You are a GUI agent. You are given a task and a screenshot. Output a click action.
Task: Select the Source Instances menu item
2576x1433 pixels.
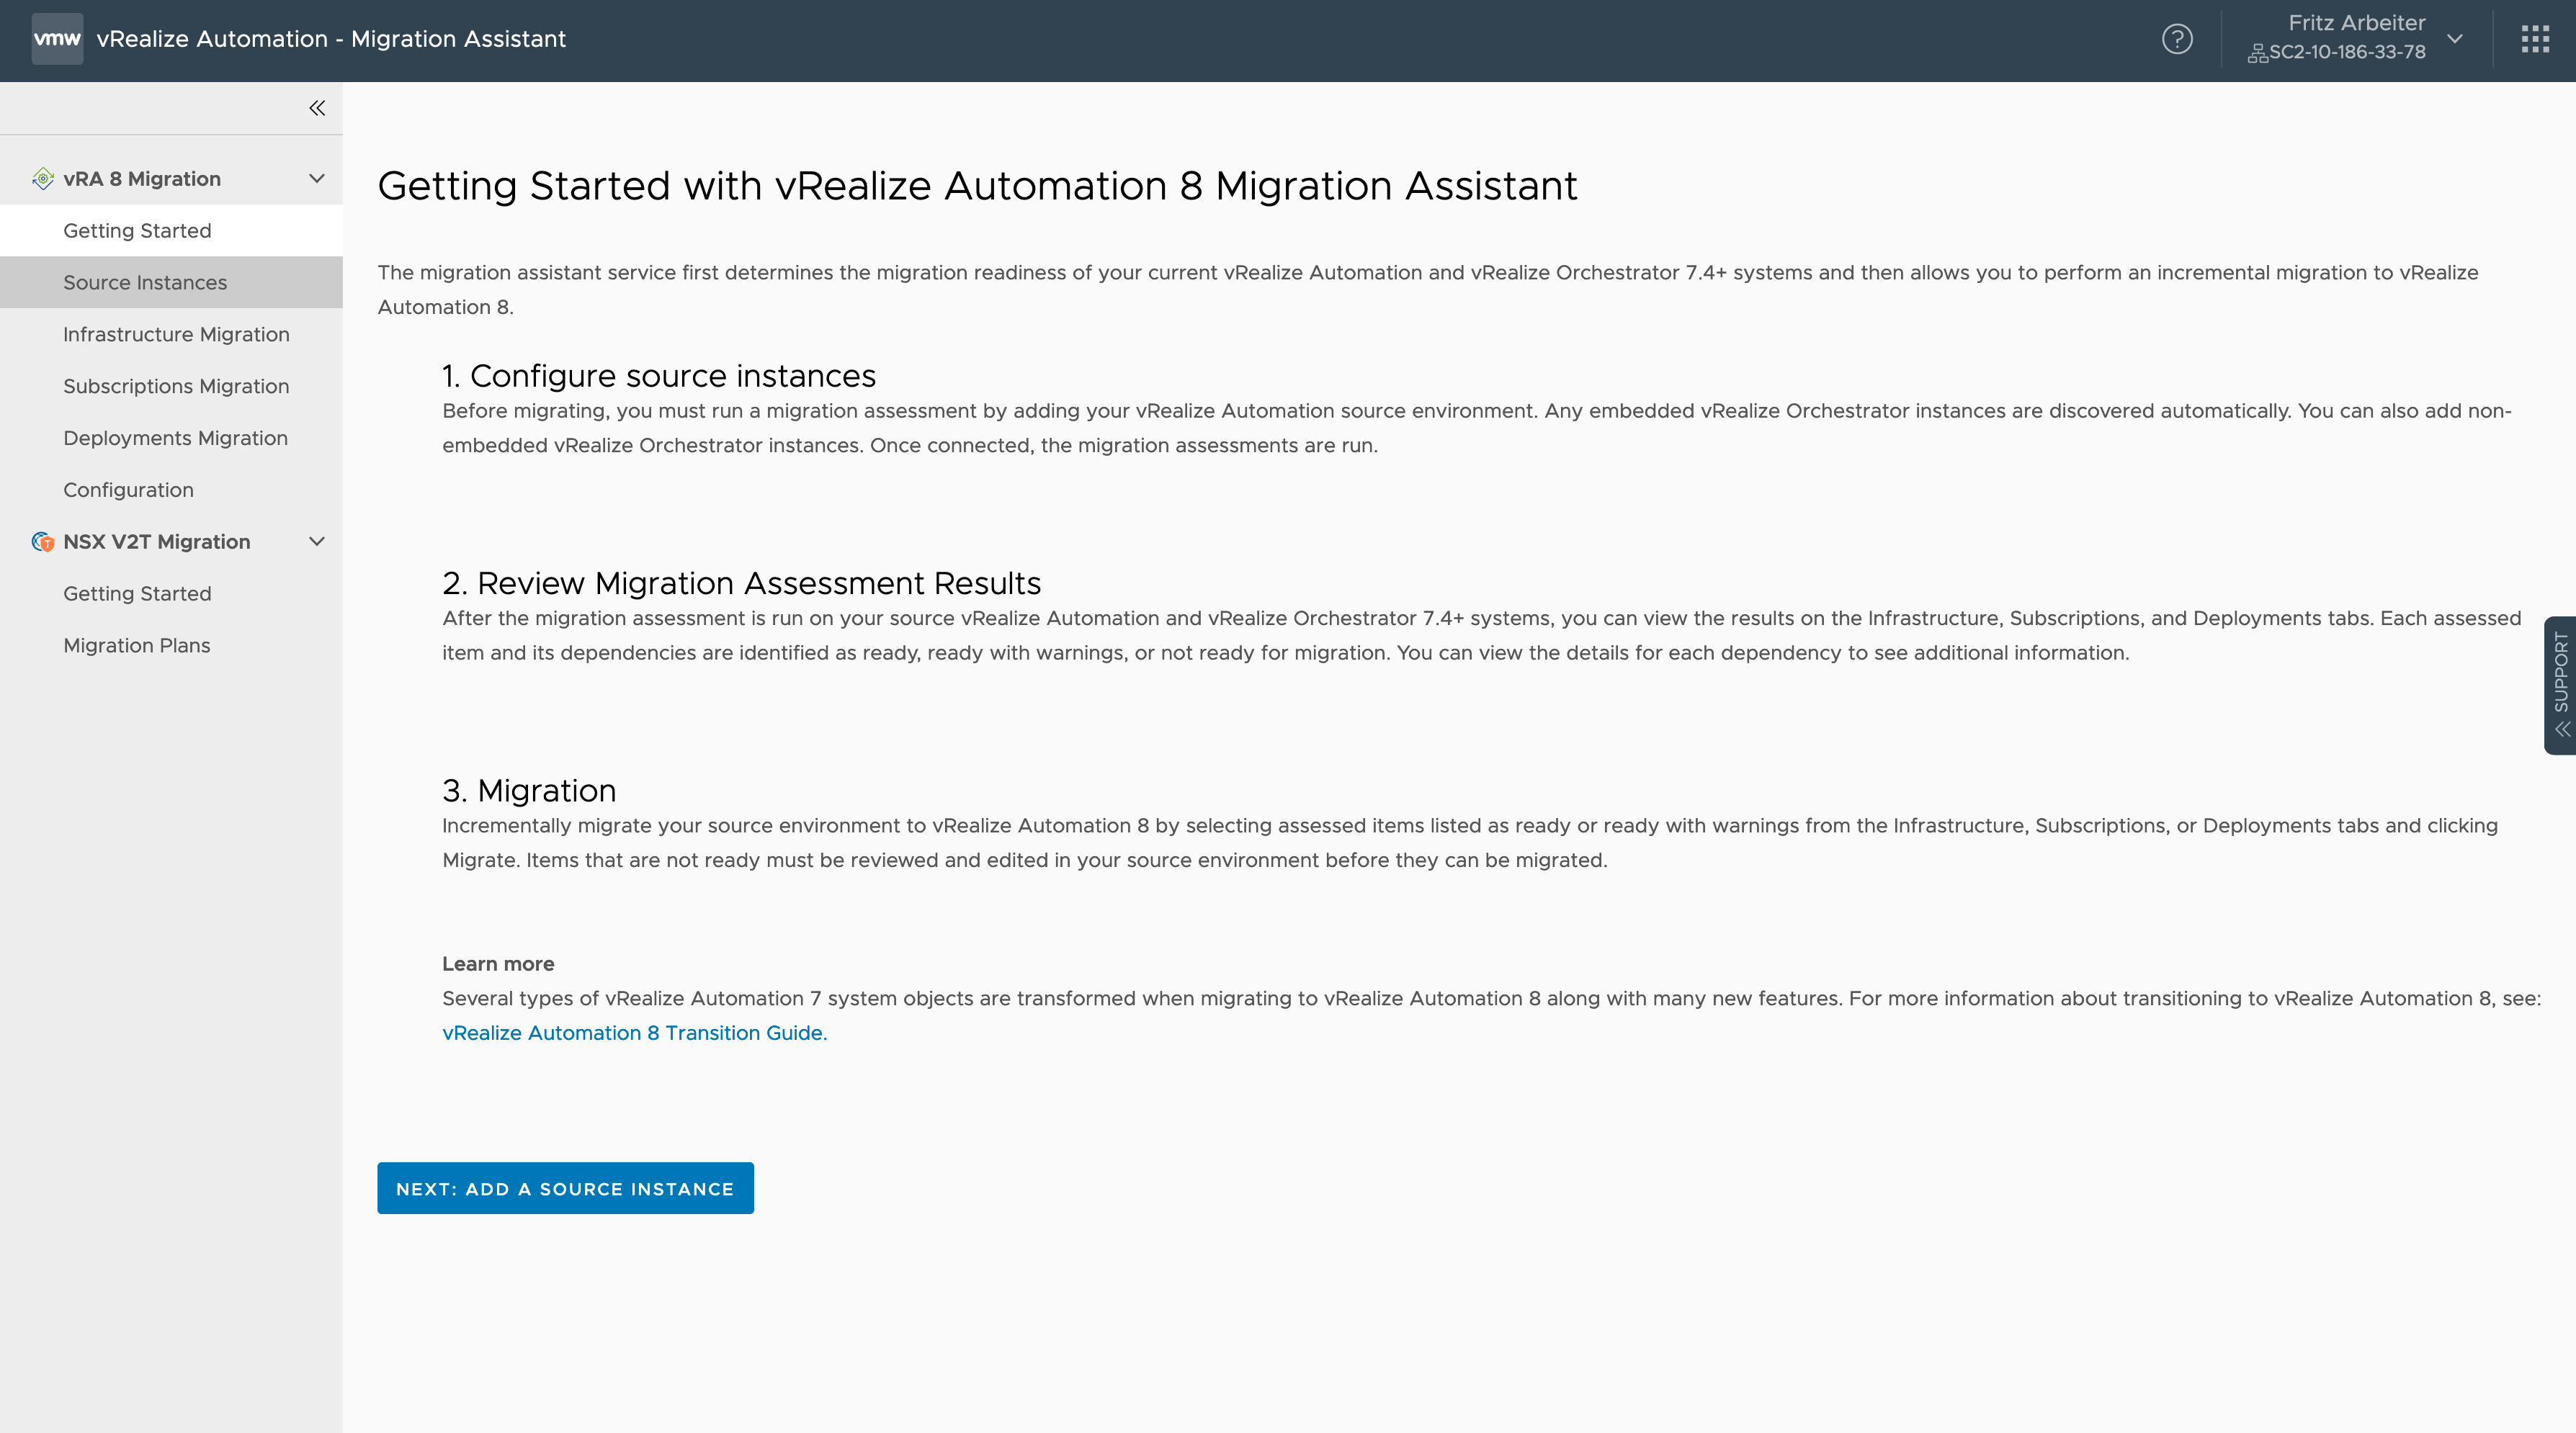(145, 282)
